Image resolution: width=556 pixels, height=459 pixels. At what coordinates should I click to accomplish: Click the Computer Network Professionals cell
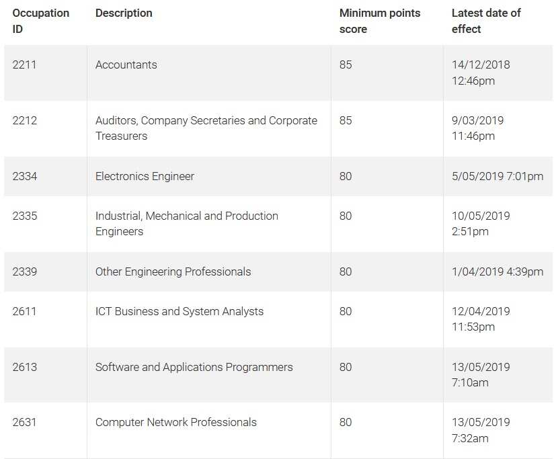176,422
